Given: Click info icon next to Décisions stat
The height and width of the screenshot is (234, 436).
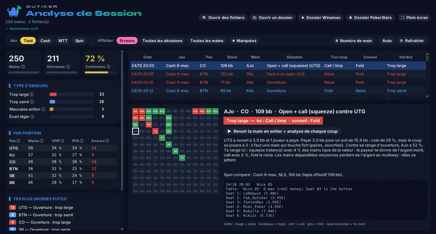Looking at the screenshot, I should (x=68, y=67).
